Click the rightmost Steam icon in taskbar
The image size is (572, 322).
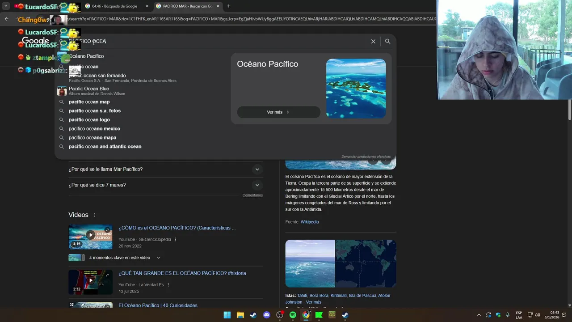click(345, 315)
